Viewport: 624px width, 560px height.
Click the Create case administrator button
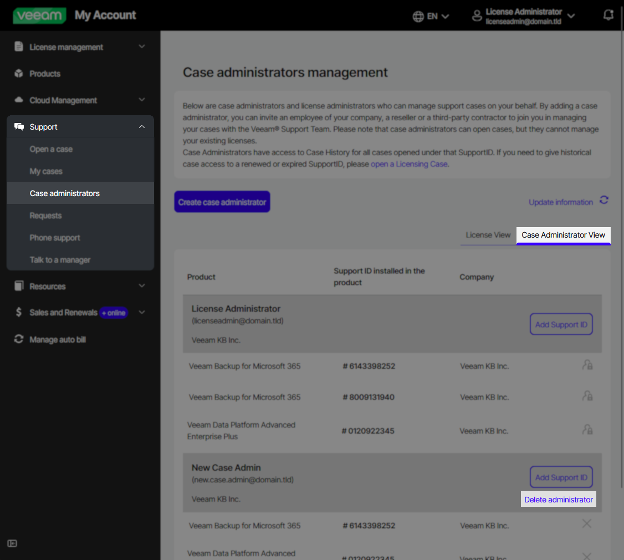tap(222, 201)
